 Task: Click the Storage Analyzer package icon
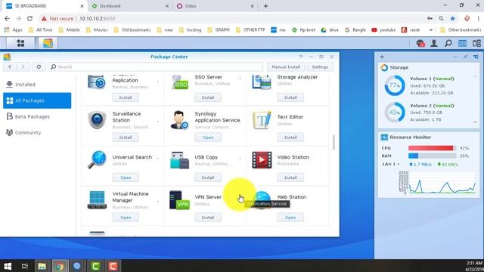tap(262, 82)
